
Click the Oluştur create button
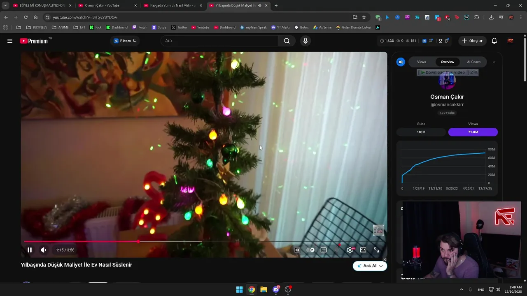pyautogui.click(x=472, y=41)
